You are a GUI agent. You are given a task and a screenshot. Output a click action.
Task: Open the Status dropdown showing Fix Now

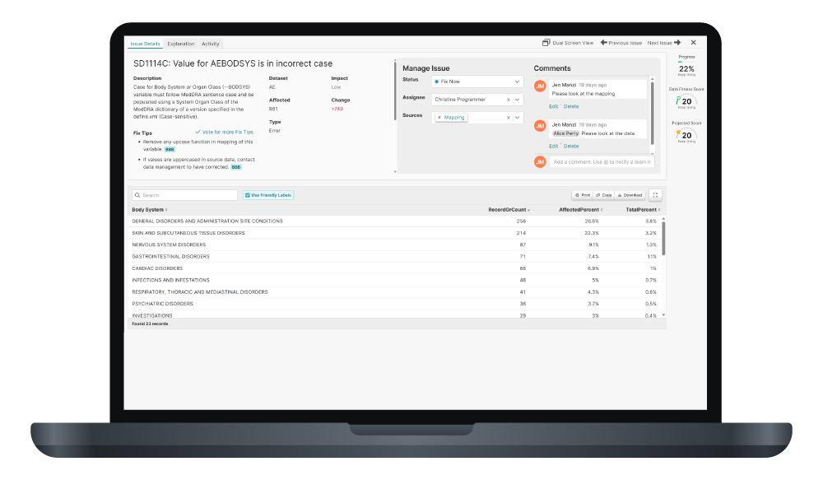[477, 82]
